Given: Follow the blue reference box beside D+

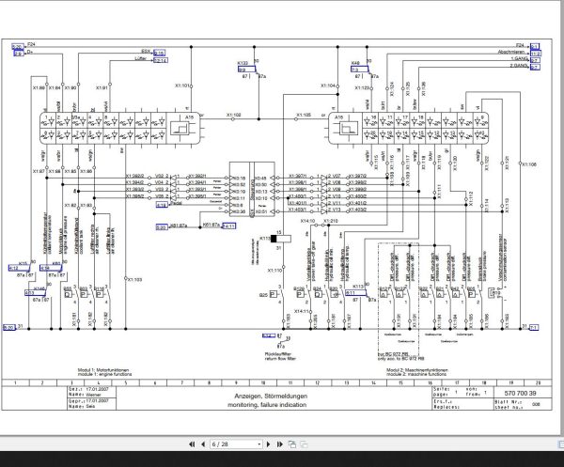Looking at the screenshot, I should click(19, 54).
